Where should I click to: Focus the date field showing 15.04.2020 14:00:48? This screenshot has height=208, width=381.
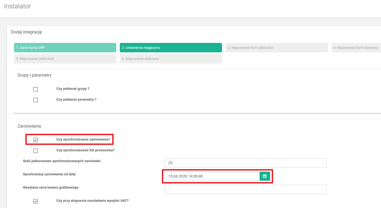tap(212, 176)
